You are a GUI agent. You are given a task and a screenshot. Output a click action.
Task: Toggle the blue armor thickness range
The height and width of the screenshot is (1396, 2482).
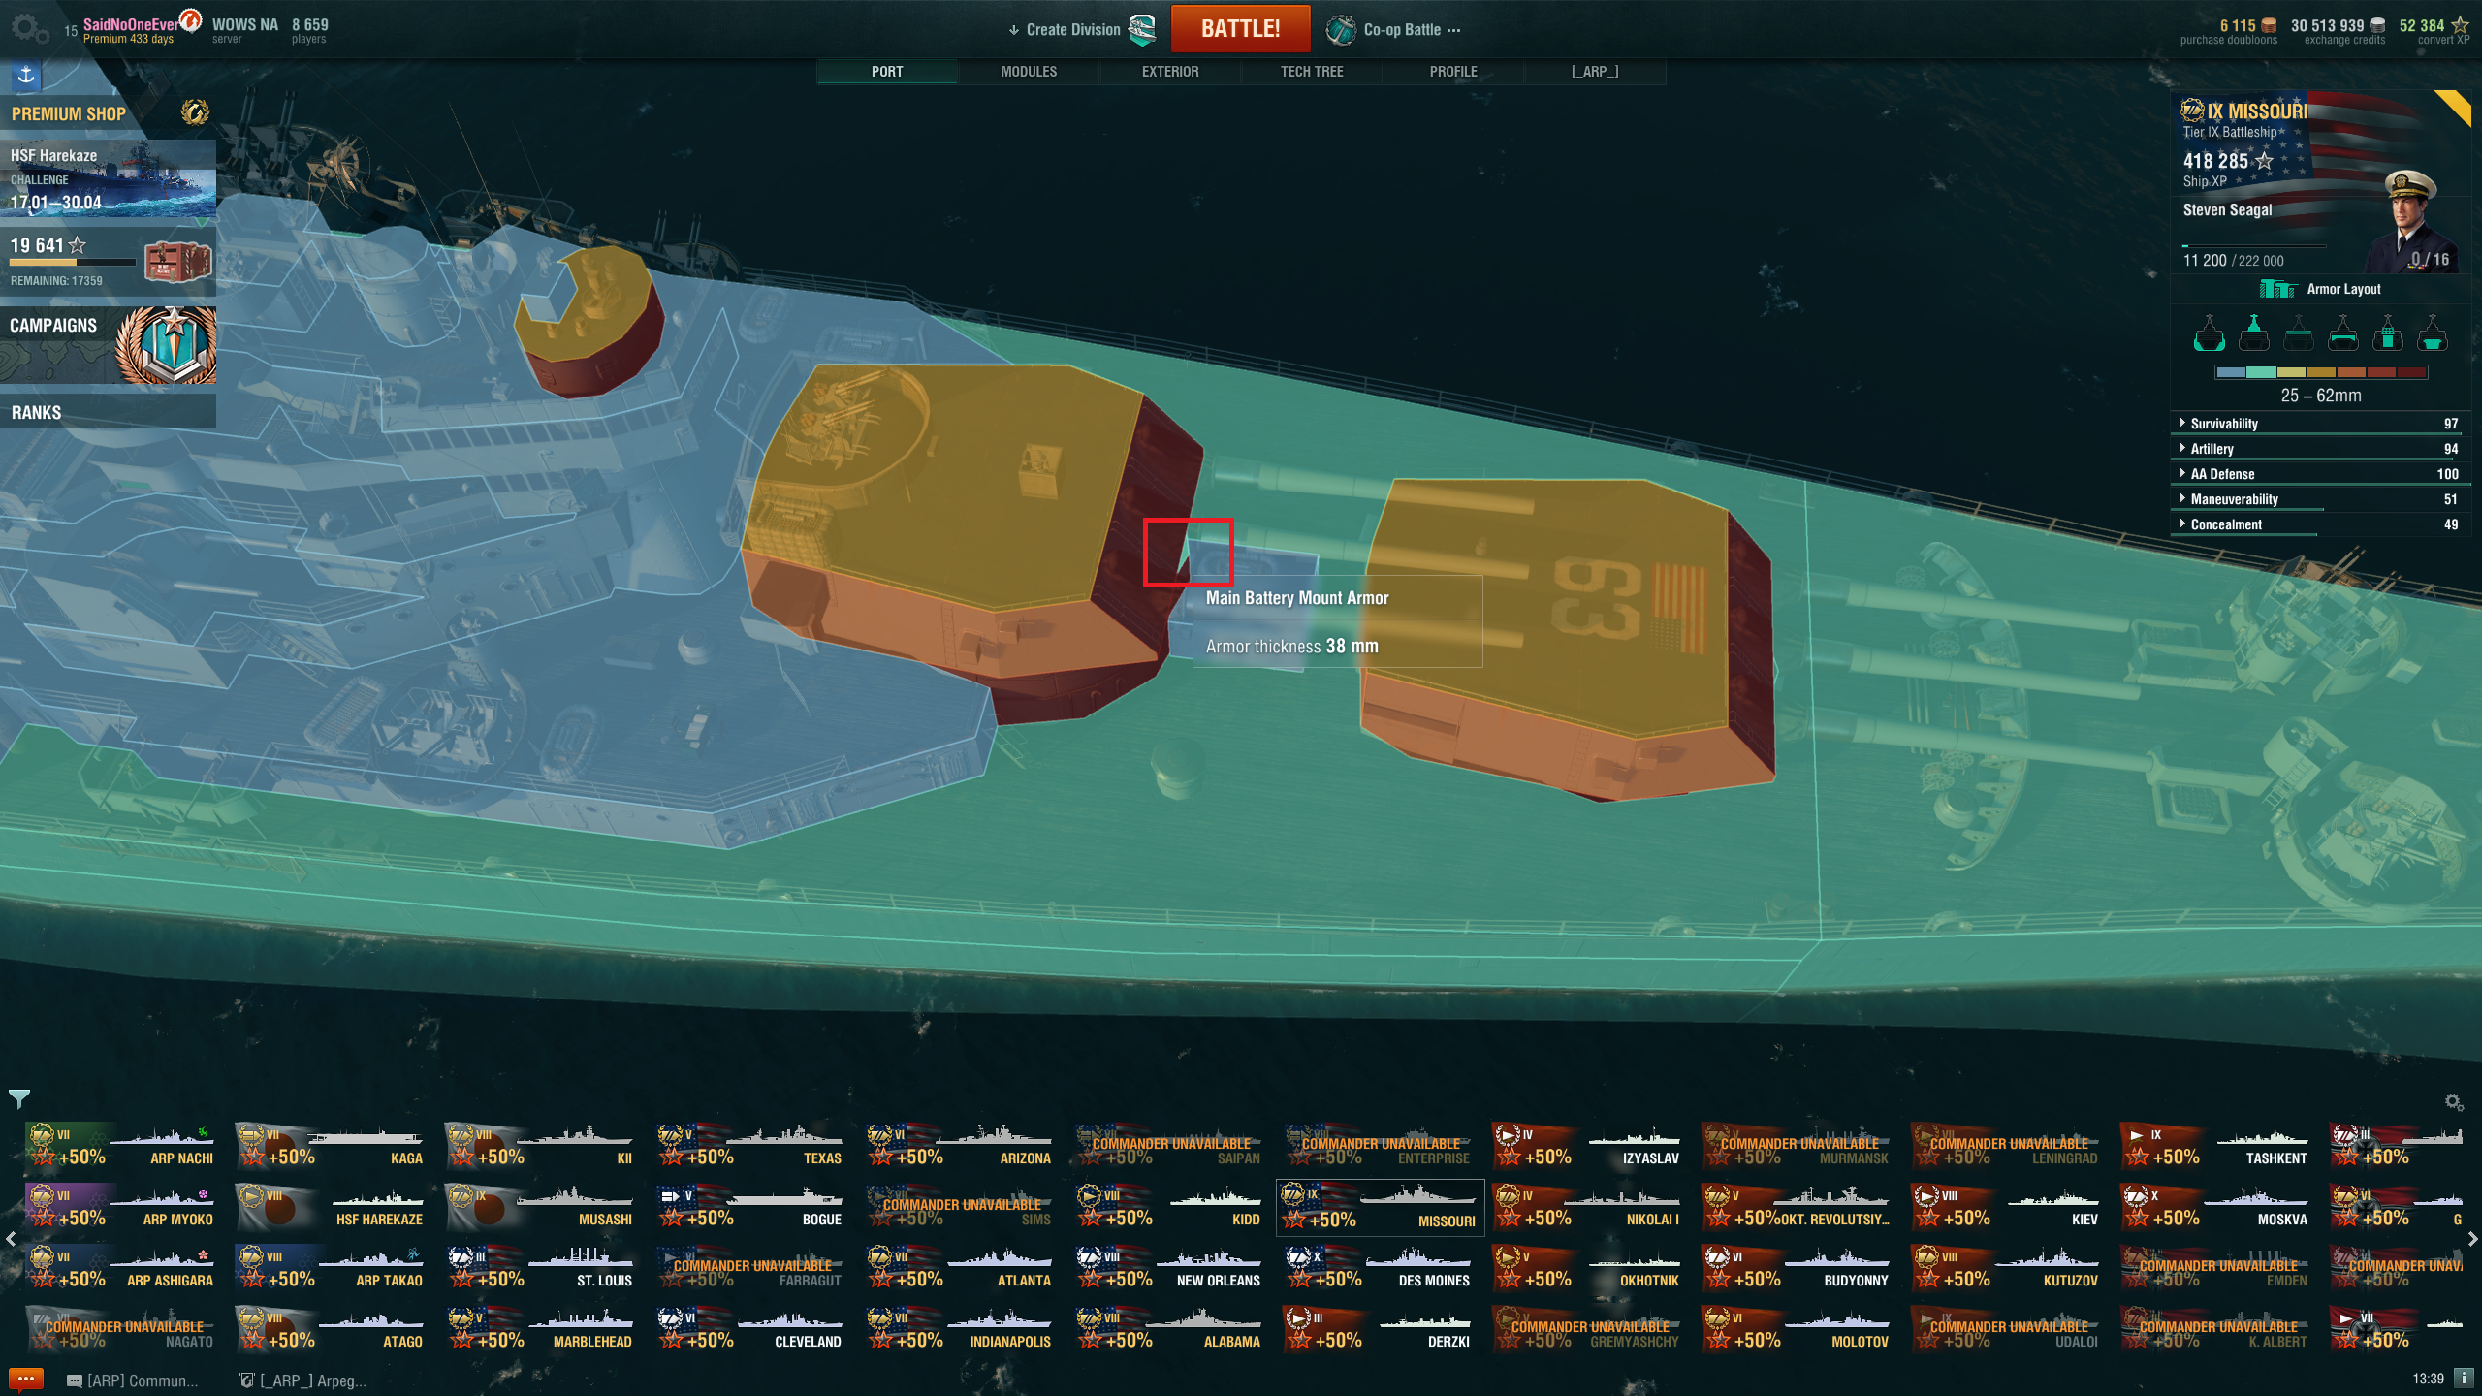pos(2231,372)
